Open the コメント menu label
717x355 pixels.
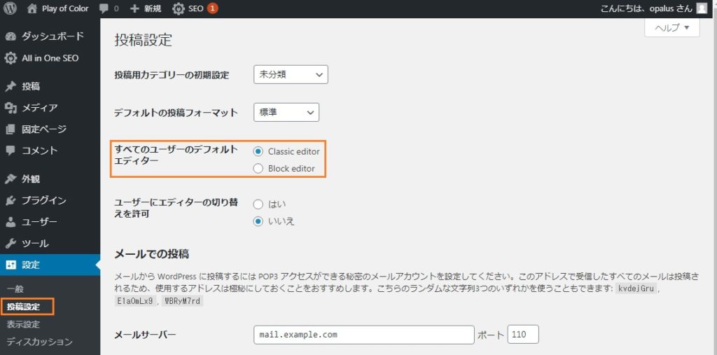coord(39,151)
